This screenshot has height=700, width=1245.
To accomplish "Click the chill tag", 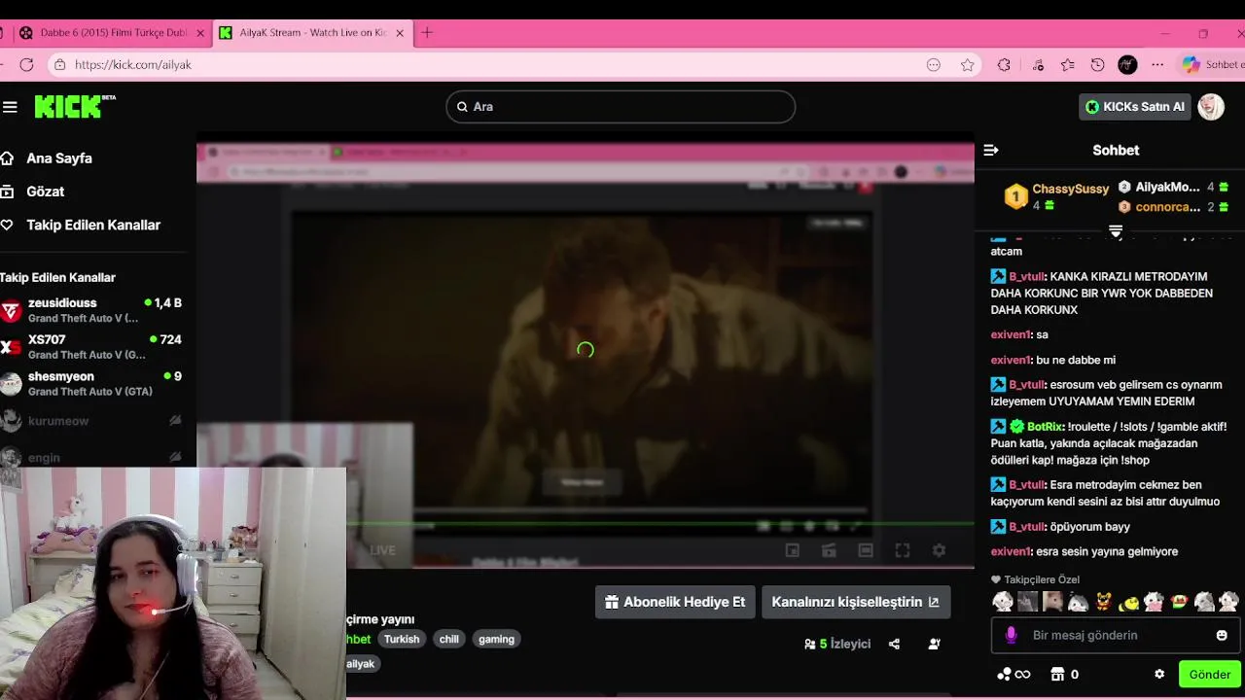I will (449, 639).
